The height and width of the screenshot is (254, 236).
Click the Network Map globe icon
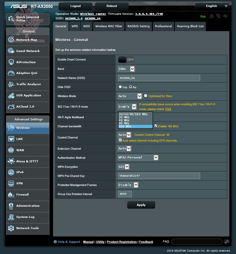click(11, 40)
